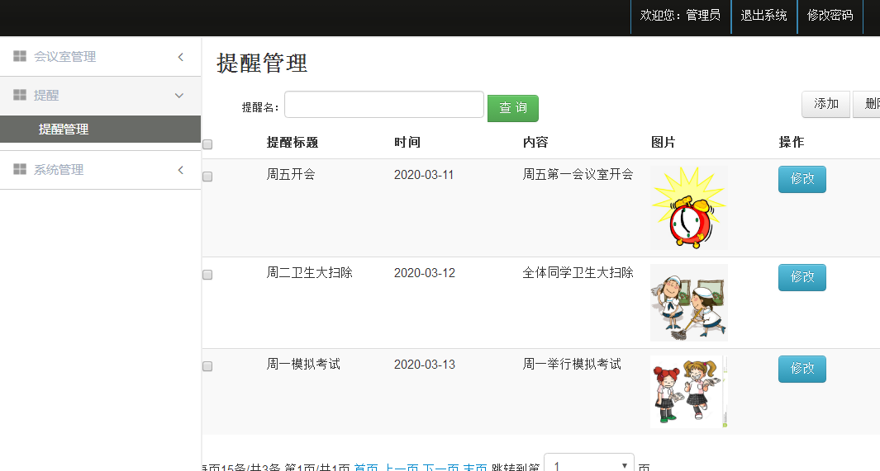
Task: Check the box for 周二卫生大扫除 row
Action: click(x=207, y=275)
